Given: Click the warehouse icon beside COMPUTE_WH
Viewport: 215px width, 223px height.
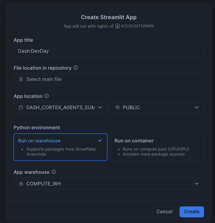Looking at the screenshot, I should [21, 183].
